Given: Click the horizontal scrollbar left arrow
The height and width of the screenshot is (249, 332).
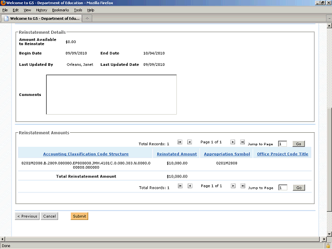Looking at the screenshot, I should 3,239.
